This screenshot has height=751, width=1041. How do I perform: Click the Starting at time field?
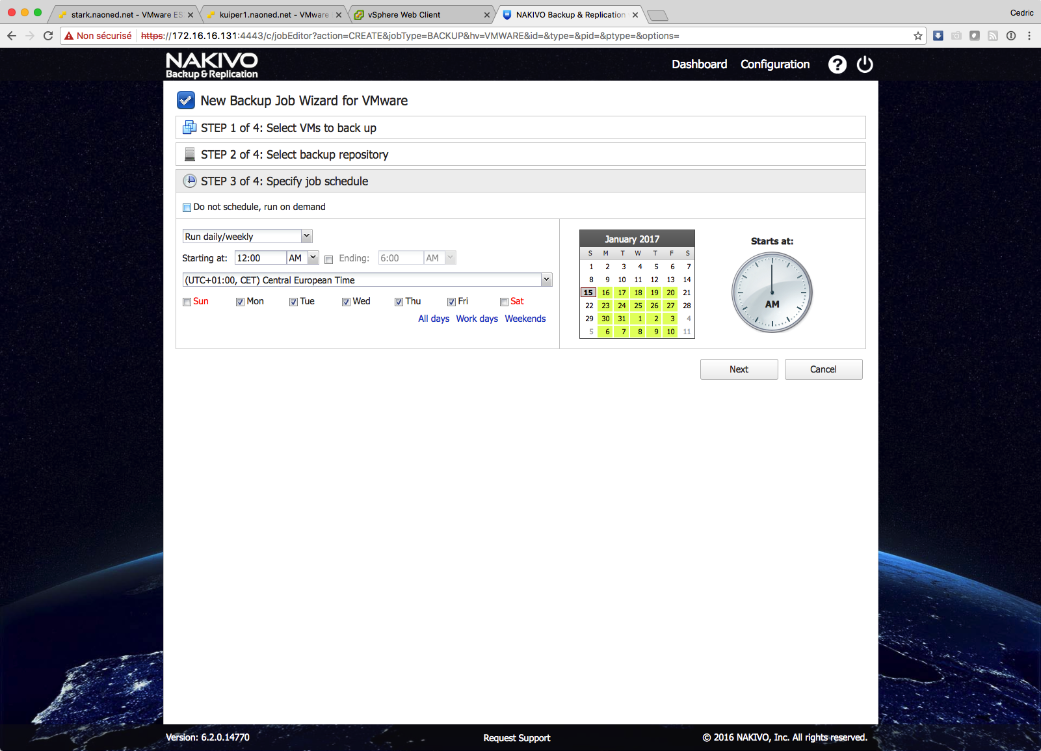[260, 258]
